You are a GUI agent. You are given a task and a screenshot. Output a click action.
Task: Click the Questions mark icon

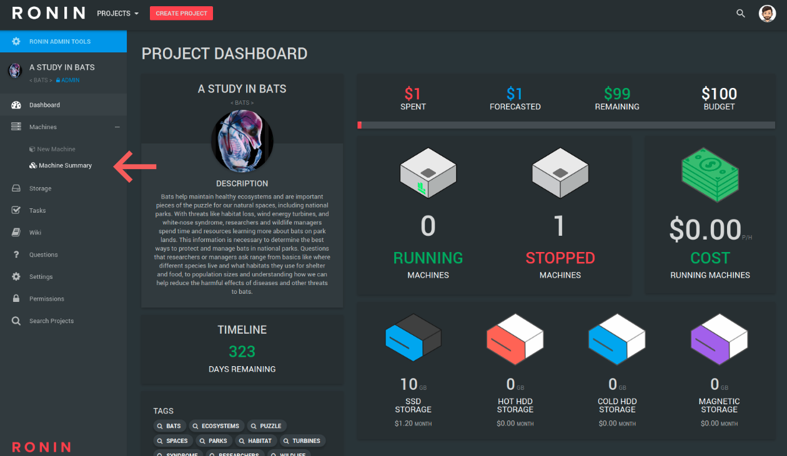(x=16, y=255)
